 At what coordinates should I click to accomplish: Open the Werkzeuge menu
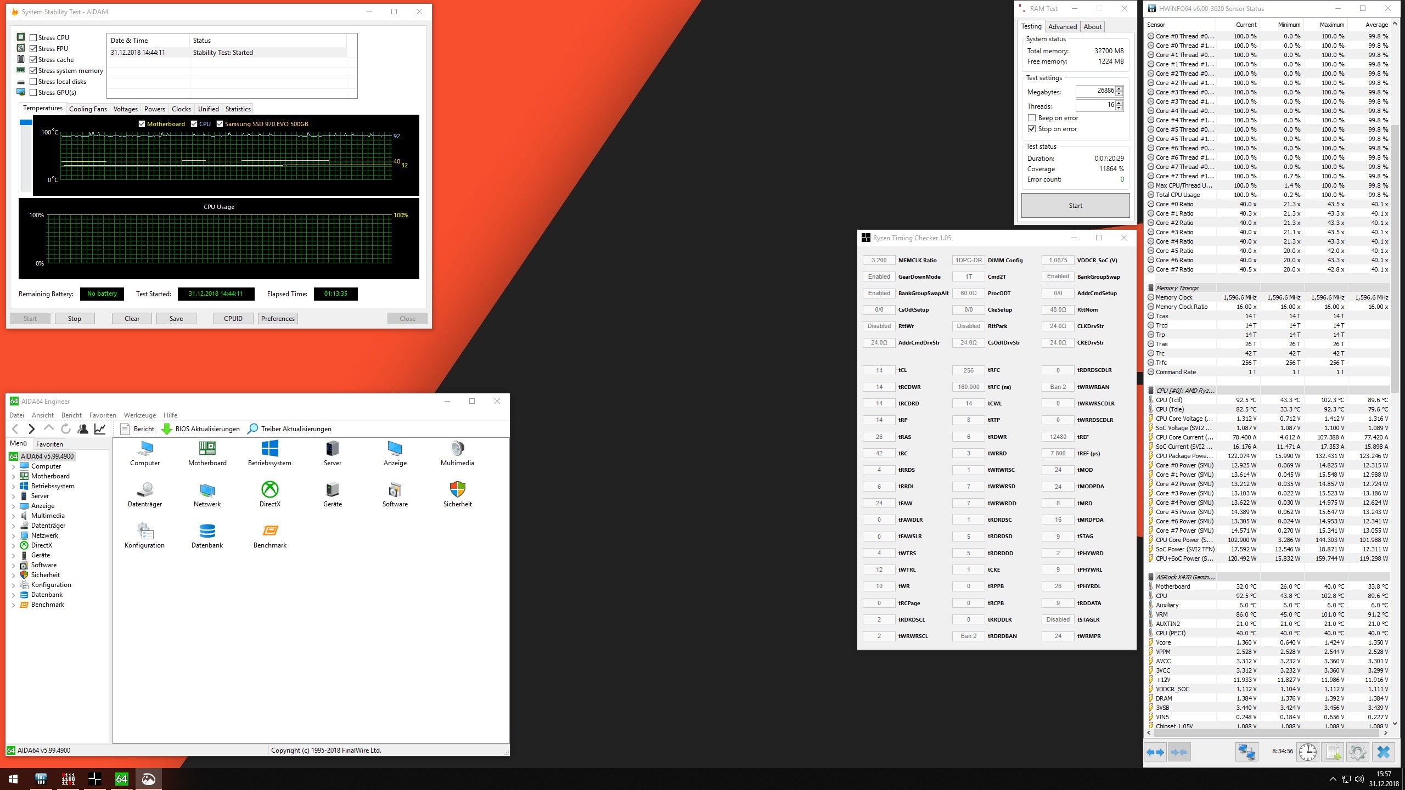coord(139,415)
